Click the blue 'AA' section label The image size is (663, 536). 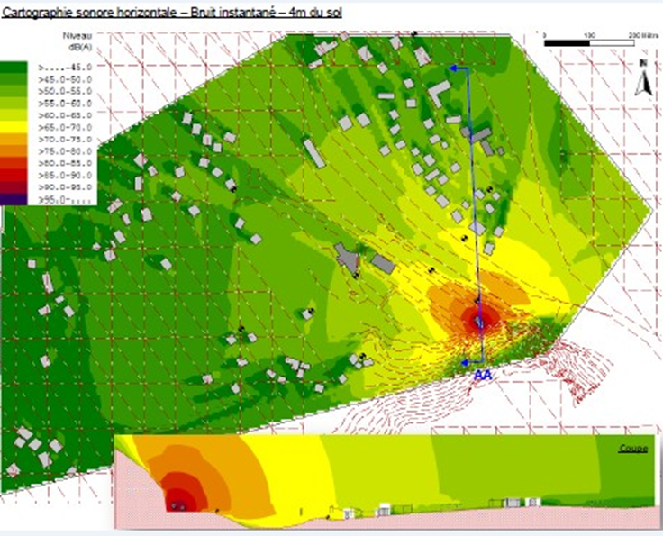pyautogui.click(x=483, y=375)
